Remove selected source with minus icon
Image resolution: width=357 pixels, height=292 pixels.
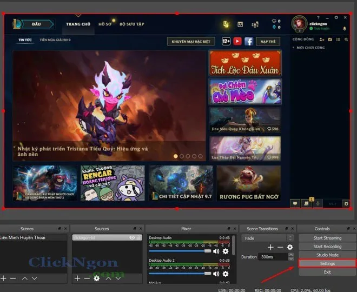point(87,278)
